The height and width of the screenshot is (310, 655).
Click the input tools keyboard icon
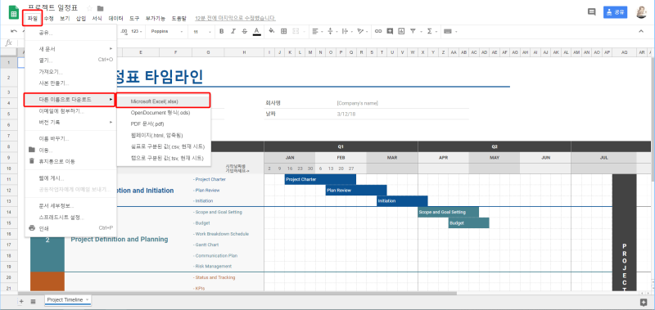point(447,31)
